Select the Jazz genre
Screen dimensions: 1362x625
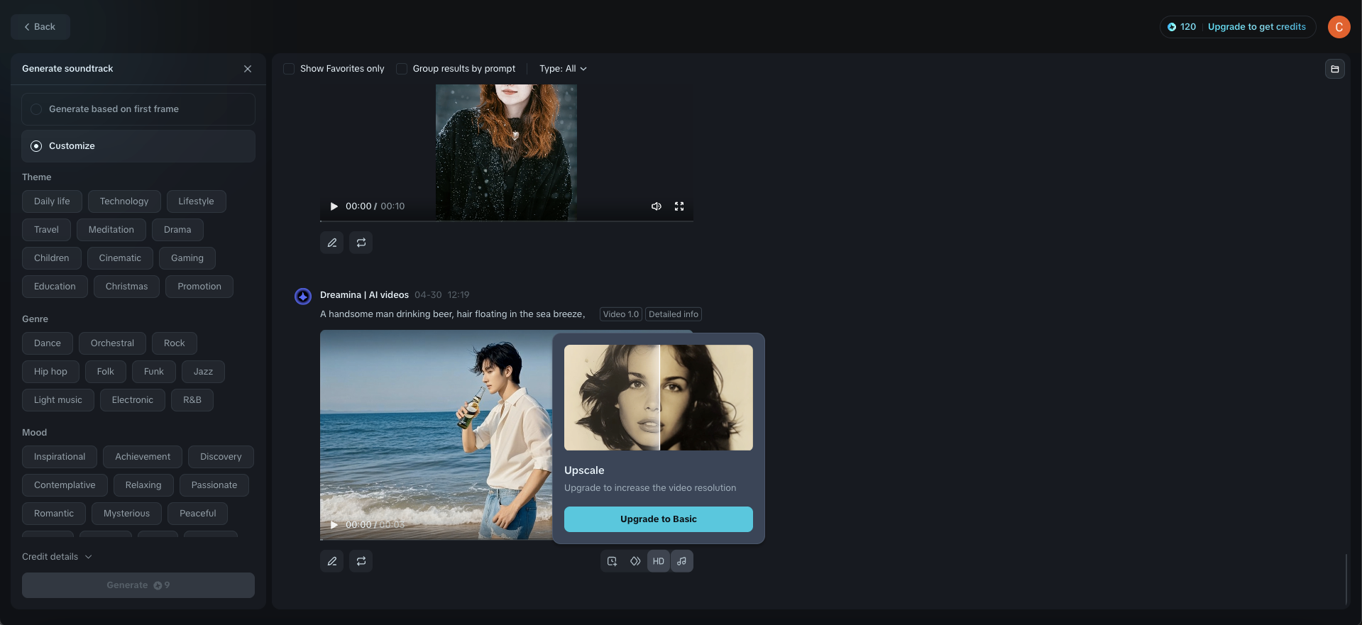click(x=203, y=372)
